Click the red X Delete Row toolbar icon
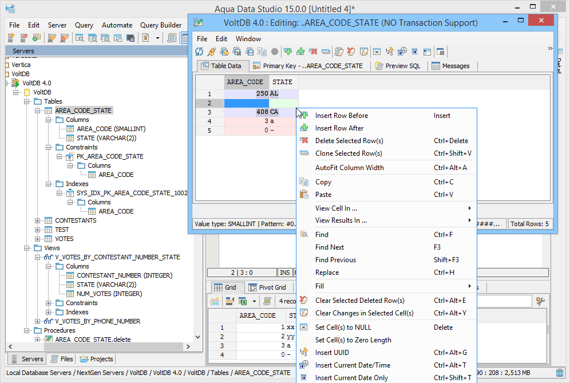570x383 pixels. [313, 52]
